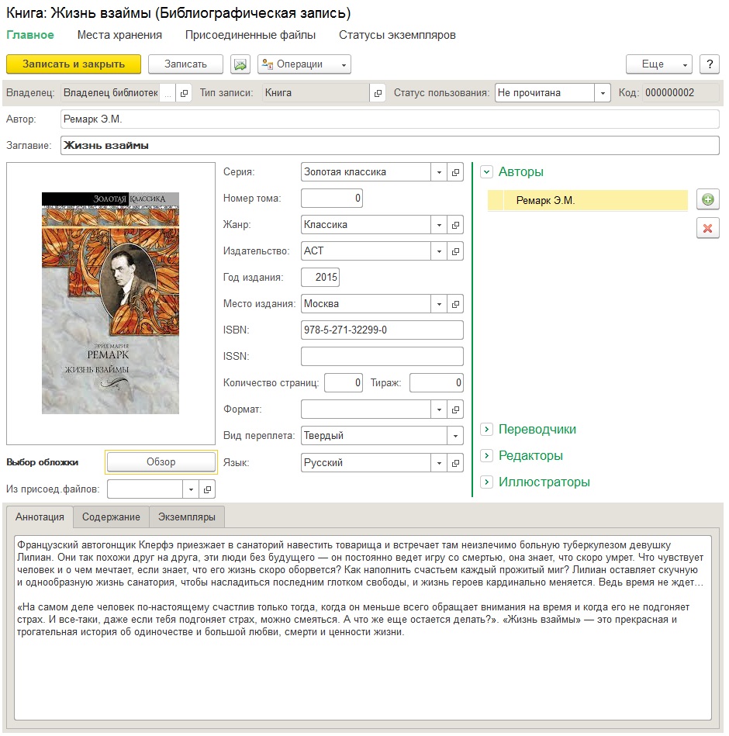Open the Владелец record link icon
Screen dimensions: 729x736
pyautogui.click(x=184, y=93)
